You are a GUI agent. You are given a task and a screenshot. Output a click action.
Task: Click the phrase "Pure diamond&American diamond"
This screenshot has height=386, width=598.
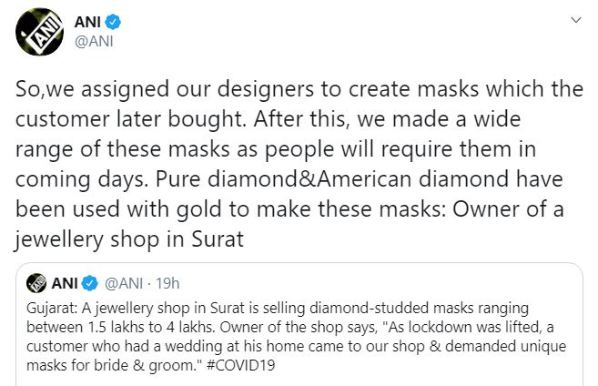click(x=283, y=178)
